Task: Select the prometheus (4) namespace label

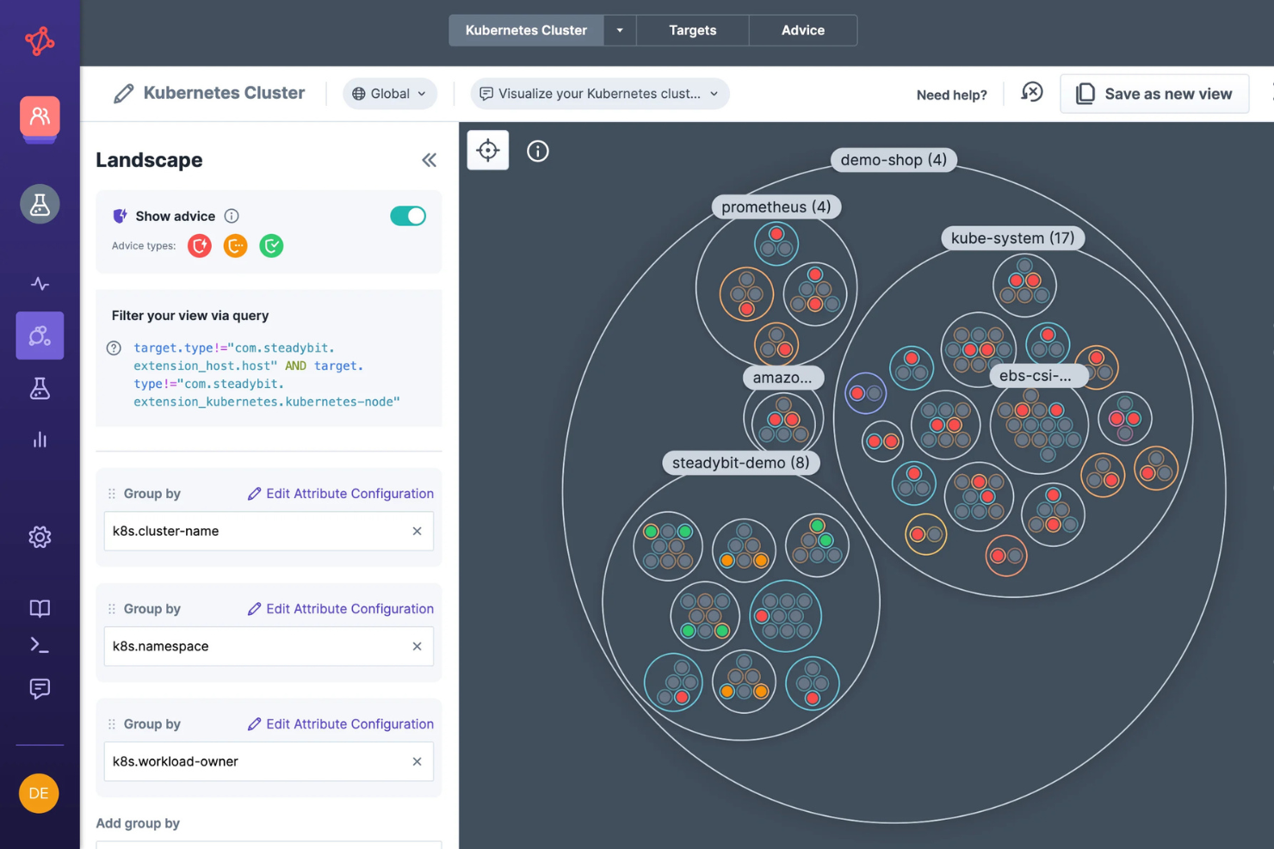Action: 776,207
